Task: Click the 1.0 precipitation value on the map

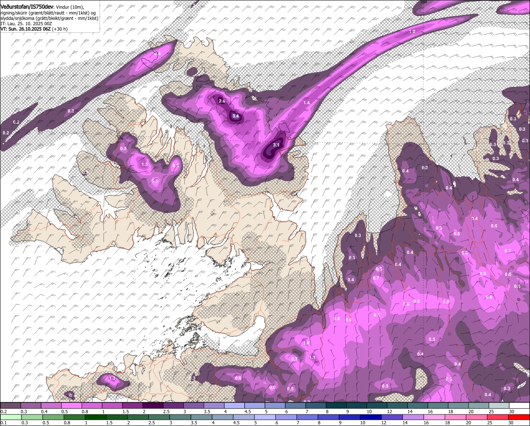Action: pyautogui.click(x=306, y=343)
